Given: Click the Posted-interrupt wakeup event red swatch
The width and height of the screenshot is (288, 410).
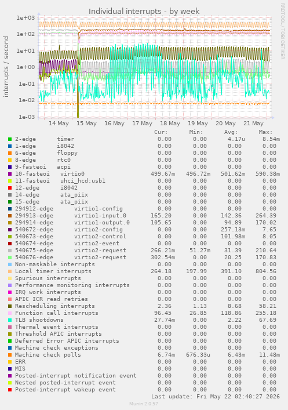Looking at the screenshot, I should click(10, 390).
